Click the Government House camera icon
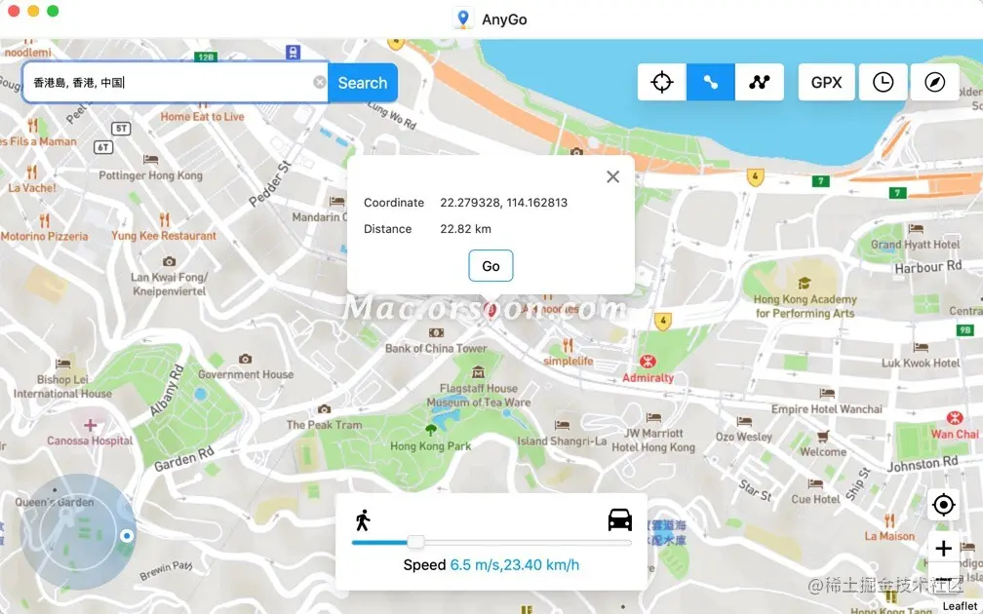The width and height of the screenshot is (983, 614). [x=245, y=359]
